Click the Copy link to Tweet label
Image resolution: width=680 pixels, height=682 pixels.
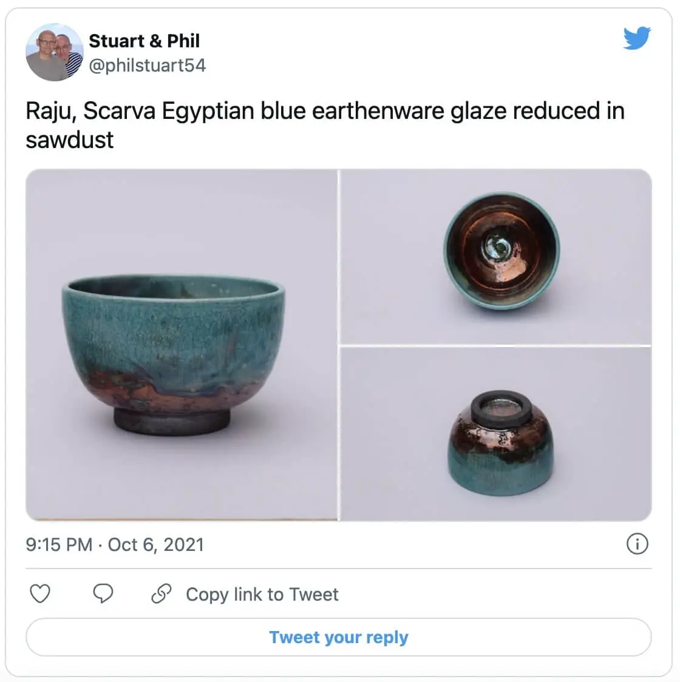[x=261, y=594]
